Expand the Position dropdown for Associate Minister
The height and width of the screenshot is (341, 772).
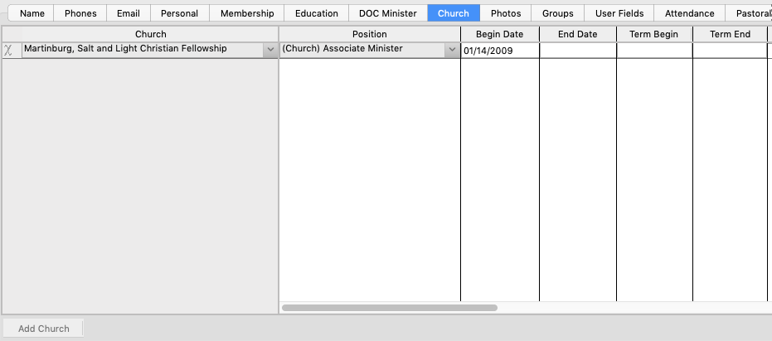point(452,50)
